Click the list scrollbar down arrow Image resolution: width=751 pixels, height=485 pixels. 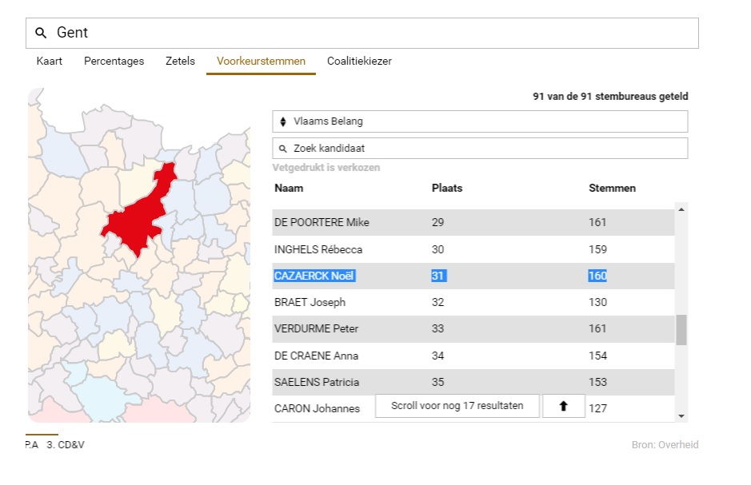pyautogui.click(x=681, y=416)
